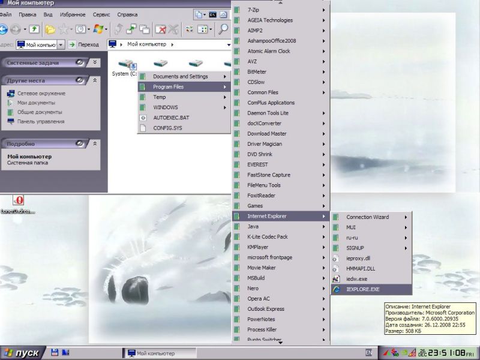
Task: Click the Сетевое окружение link
Action: point(41,94)
